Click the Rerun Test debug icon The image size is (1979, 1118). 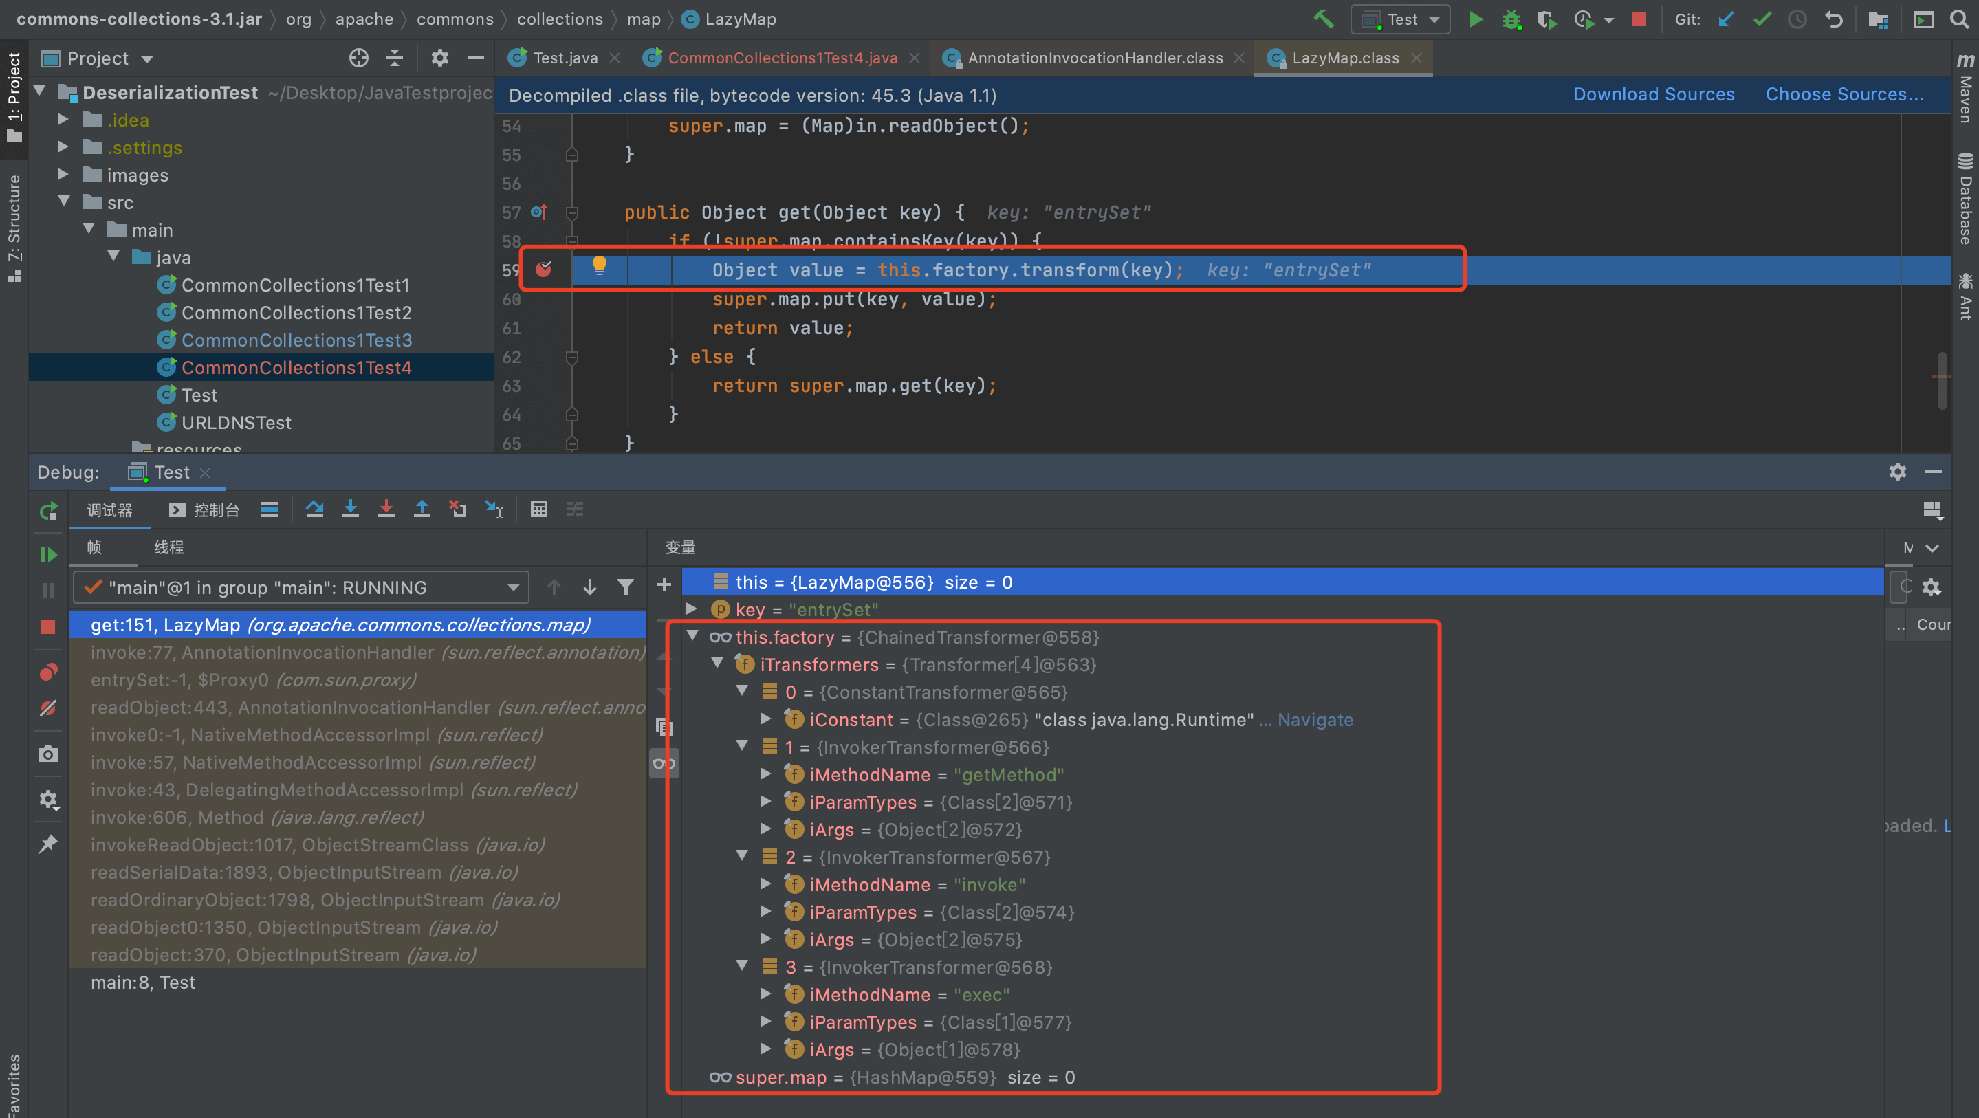click(x=48, y=510)
